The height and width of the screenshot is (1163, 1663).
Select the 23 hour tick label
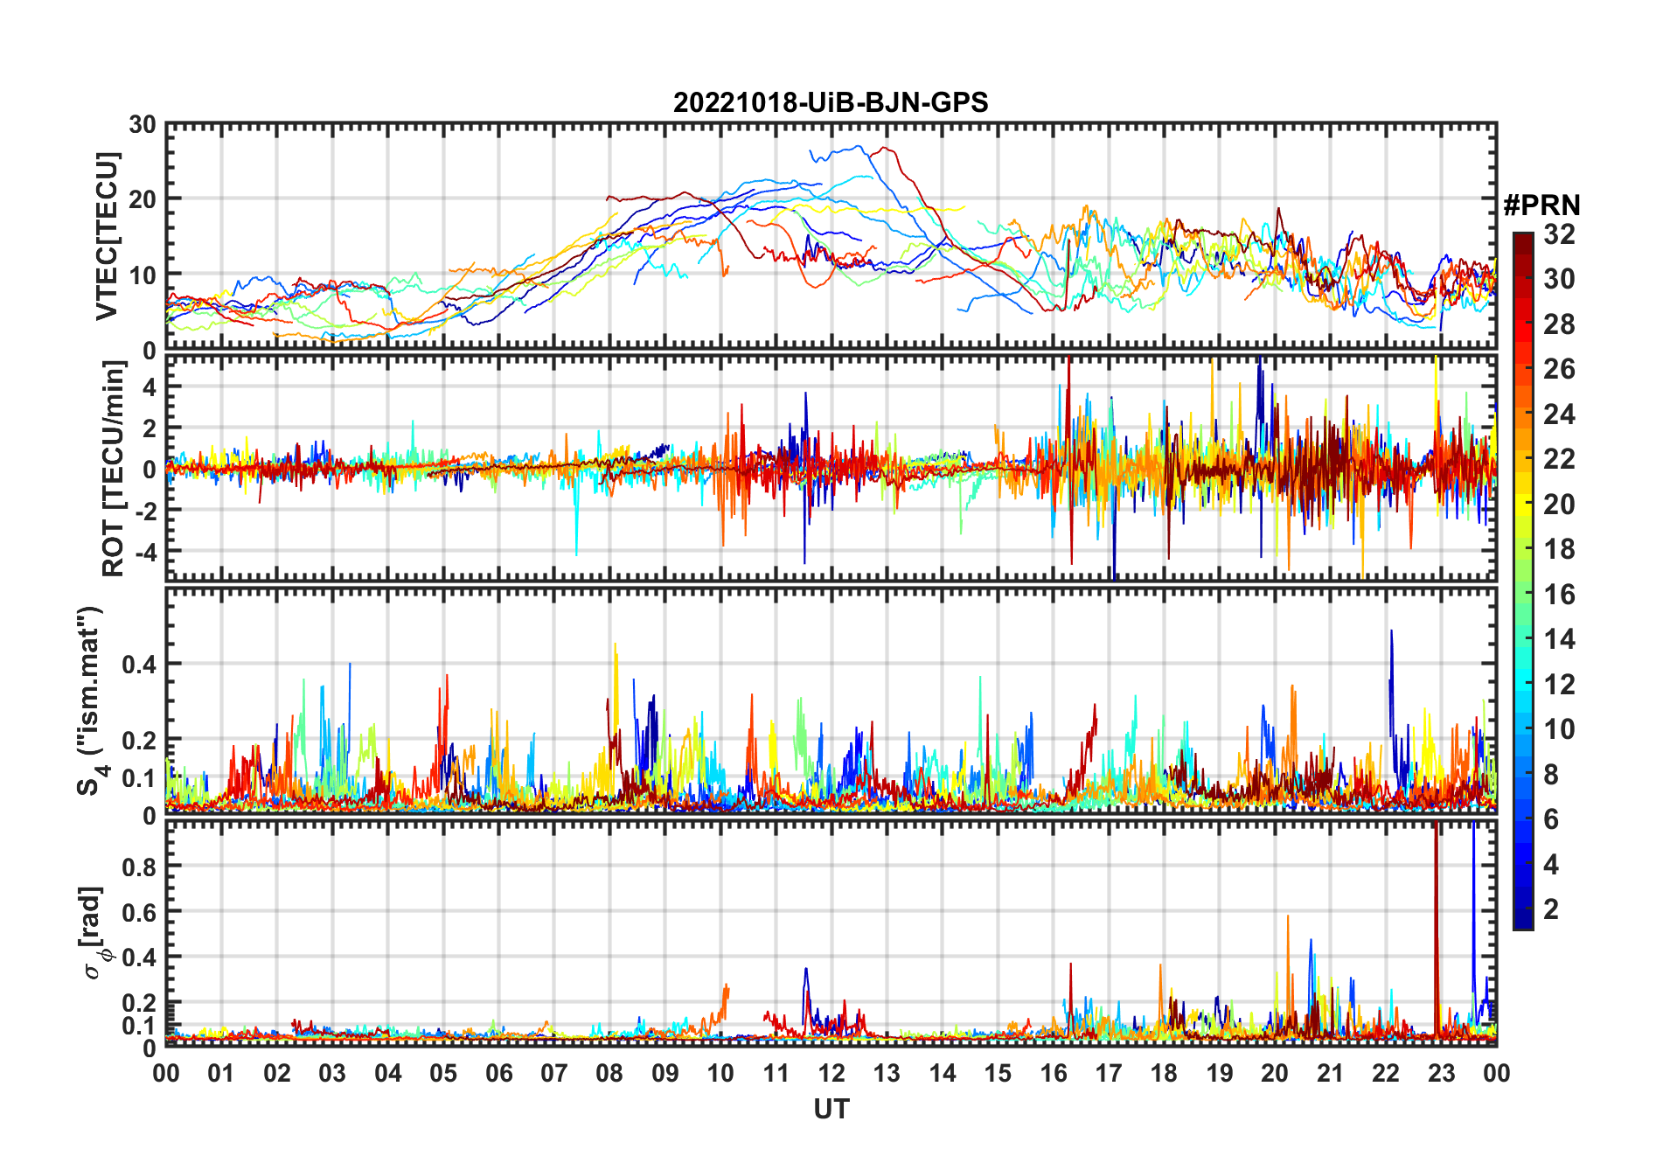coord(1441,1073)
